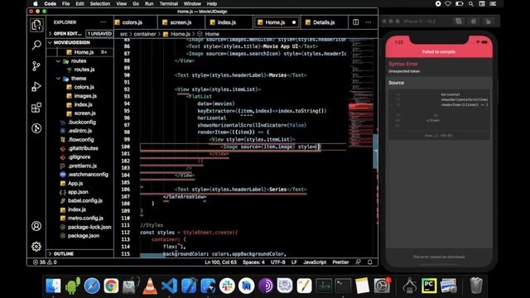Open Trash in the Dock
The height and width of the screenshot is (298, 530).
pyautogui.click(x=476, y=286)
